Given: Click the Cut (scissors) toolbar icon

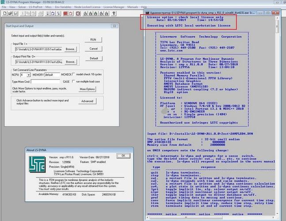Looking at the screenshot, I should tap(23, 13).
